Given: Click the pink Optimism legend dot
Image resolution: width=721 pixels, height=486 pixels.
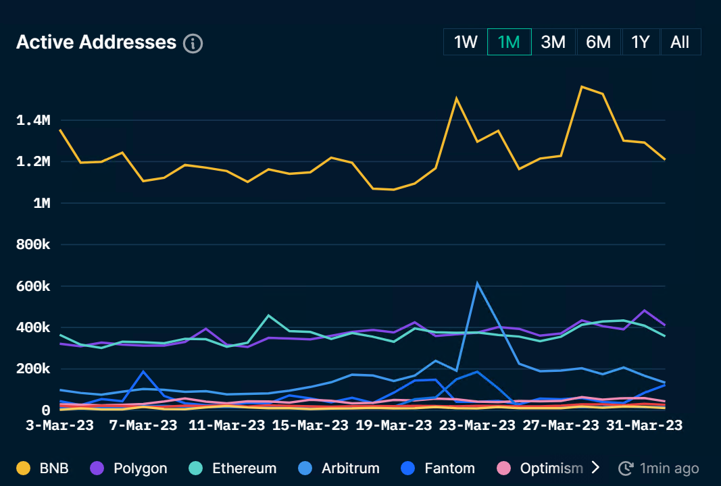Looking at the screenshot, I should 503,468.
